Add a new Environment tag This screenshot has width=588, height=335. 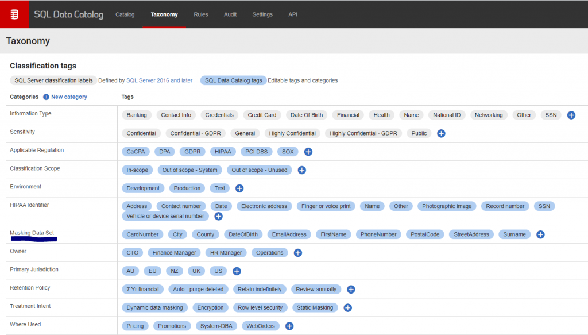point(239,188)
